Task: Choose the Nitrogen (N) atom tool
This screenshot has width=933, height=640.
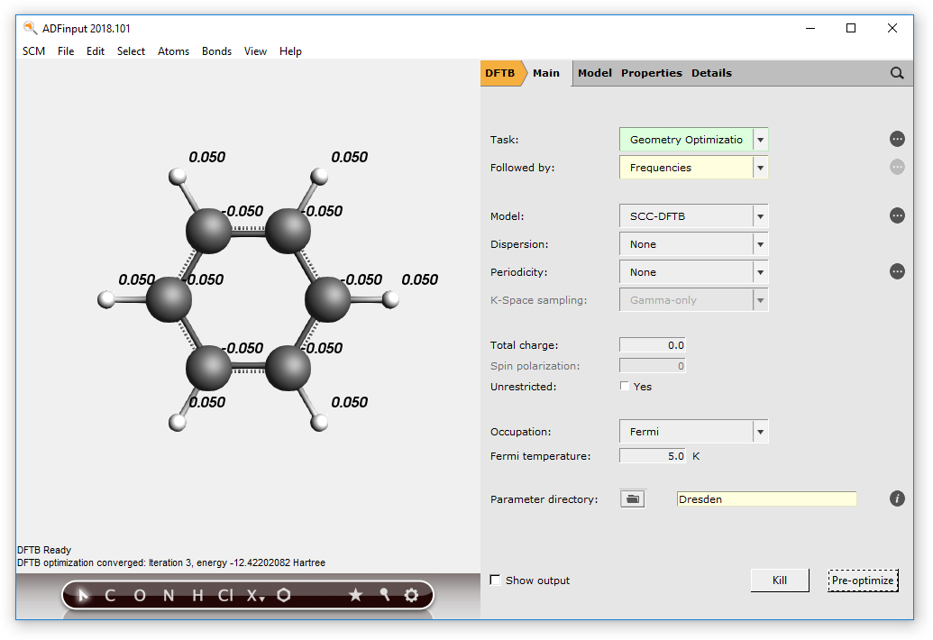Action: [x=168, y=595]
